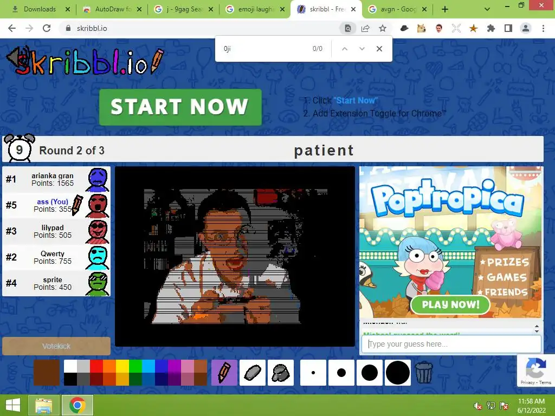Pick the white color swatch
Image resolution: width=555 pixels, height=416 pixels.
coord(70,366)
